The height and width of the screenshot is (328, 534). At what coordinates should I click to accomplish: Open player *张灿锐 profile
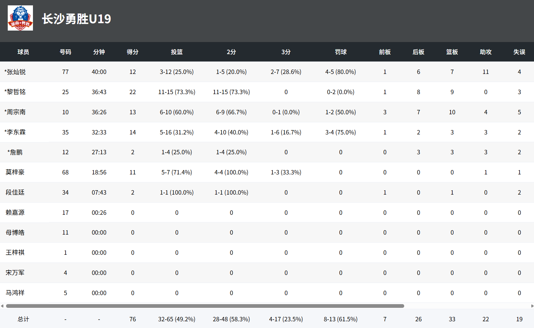pos(15,72)
